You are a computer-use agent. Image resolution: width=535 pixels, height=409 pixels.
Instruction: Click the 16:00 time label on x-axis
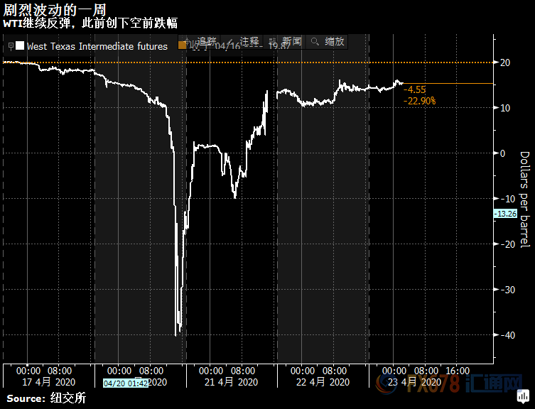458,371
